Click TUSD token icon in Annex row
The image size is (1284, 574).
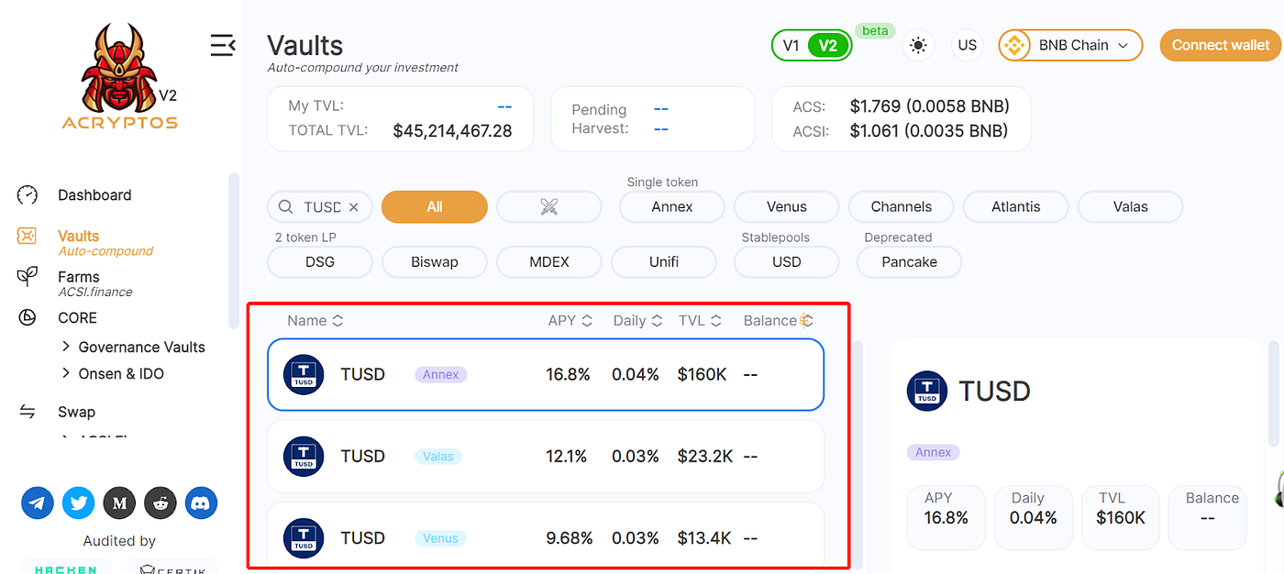click(x=304, y=375)
